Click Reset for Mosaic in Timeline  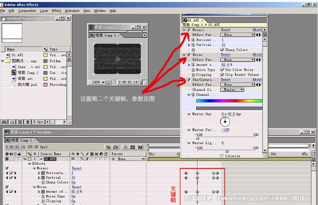coord(76,168)
